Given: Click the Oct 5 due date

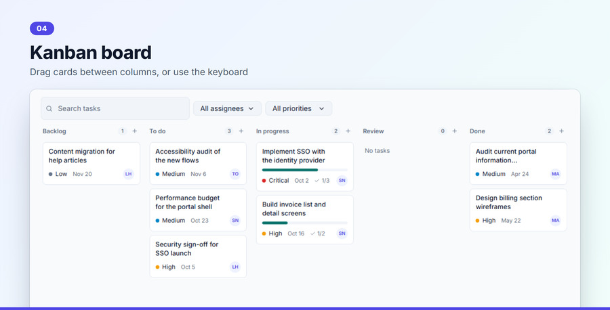Looking at the screenshot, I should [188, 267].
